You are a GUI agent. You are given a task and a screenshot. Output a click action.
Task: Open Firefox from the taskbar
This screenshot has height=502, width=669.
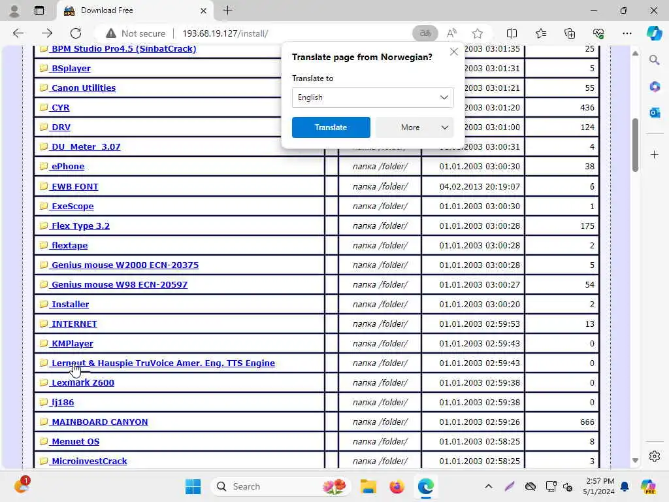point(397,486)
